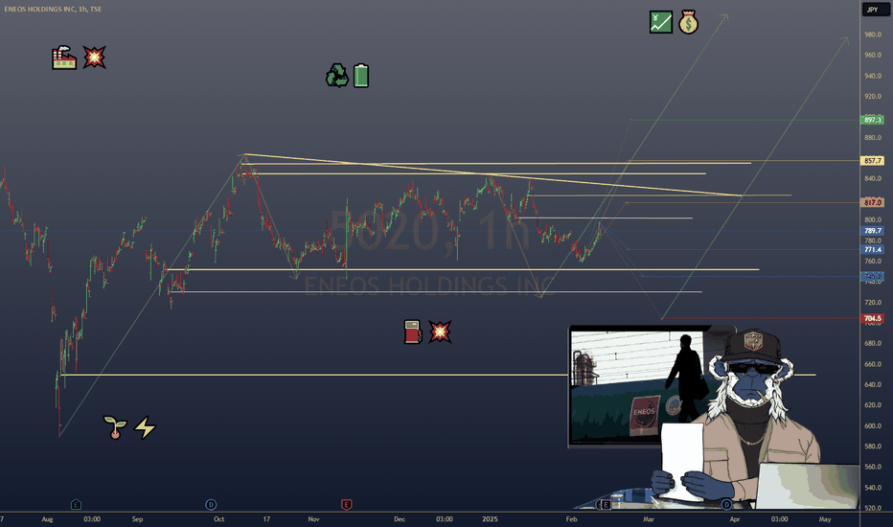
Task: Click the explosion icon beside the factory
Action: 94,57
